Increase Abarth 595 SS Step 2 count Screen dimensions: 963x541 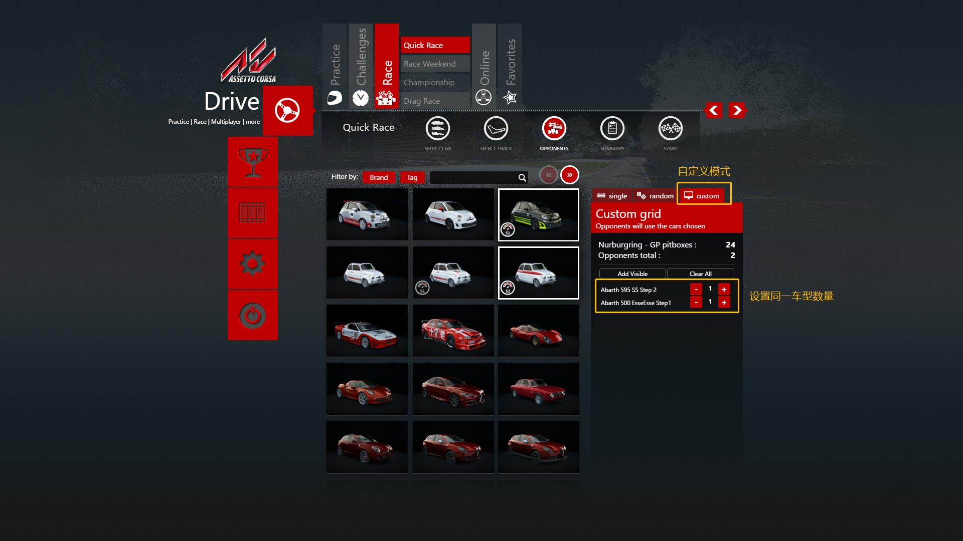pyautogui.click(x=724, y=289)
